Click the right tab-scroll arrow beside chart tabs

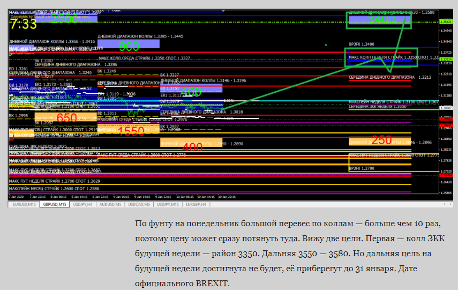pyautogui.click(x=451, y=204)
